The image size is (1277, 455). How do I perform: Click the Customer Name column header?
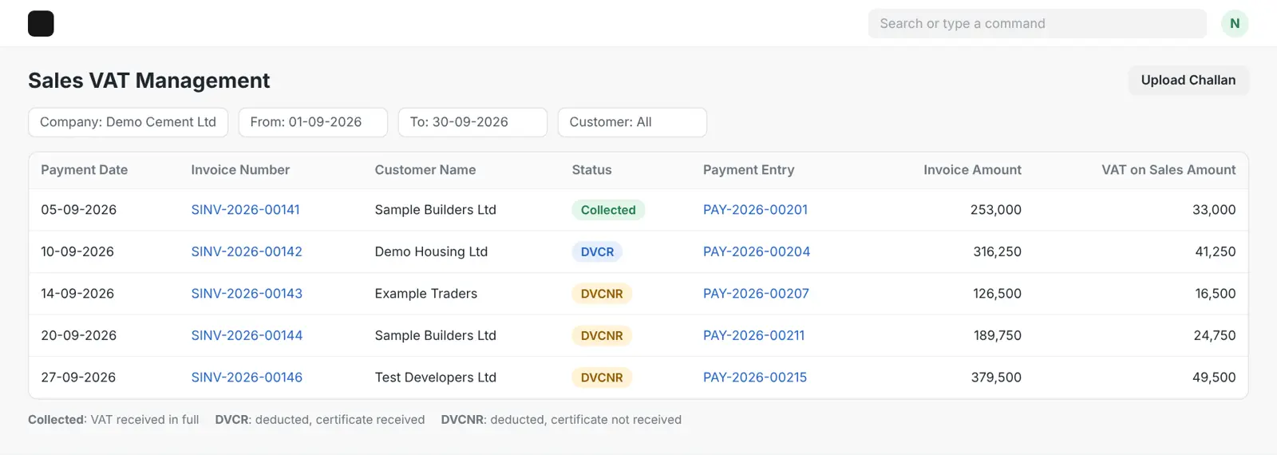pos(425,170)
